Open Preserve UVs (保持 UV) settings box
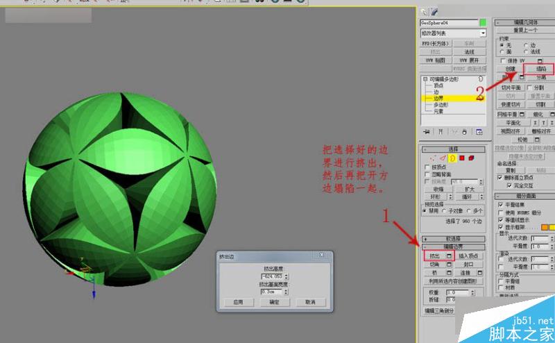555x343 pixels. 540,61
